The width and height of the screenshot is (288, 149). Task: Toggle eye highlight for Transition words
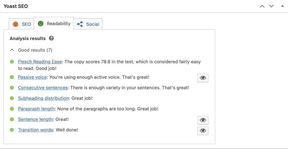(x=203, y=131)
